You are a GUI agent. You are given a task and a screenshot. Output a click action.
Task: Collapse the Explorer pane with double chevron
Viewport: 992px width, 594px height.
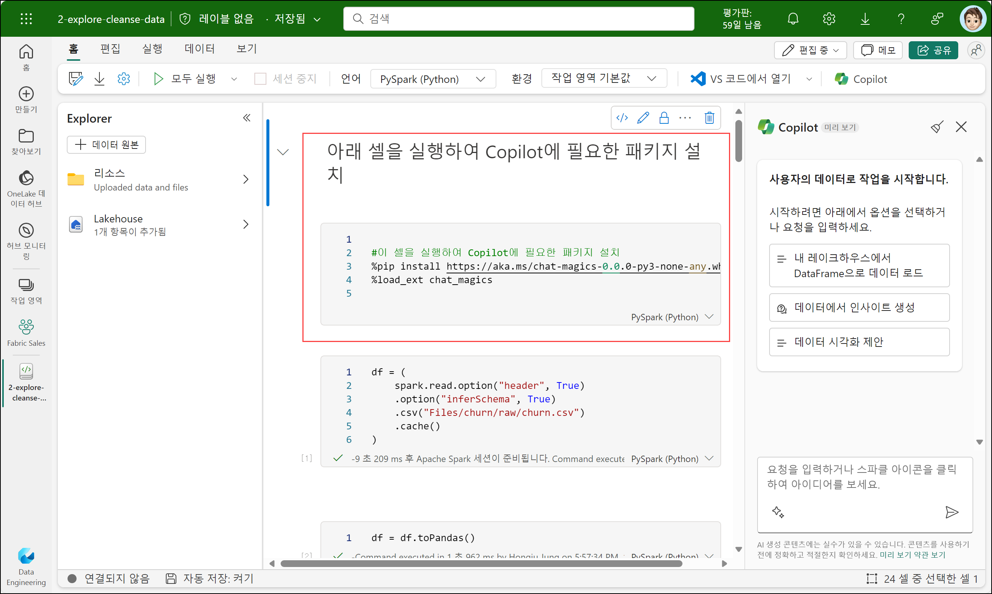point(247,118)
